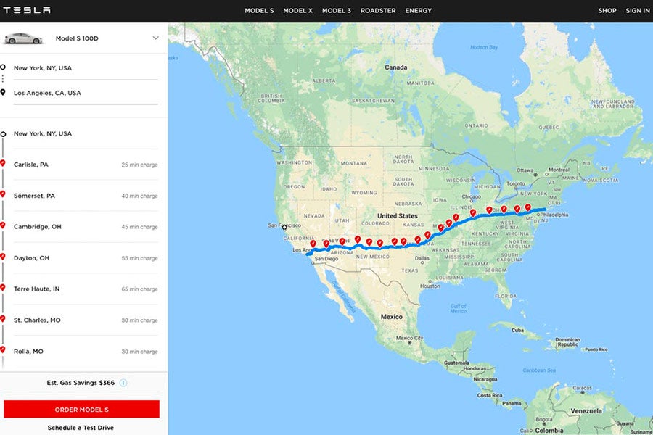Open the Model X menu
The width and height of the screenshot is (653, 435).
(297, 10)
